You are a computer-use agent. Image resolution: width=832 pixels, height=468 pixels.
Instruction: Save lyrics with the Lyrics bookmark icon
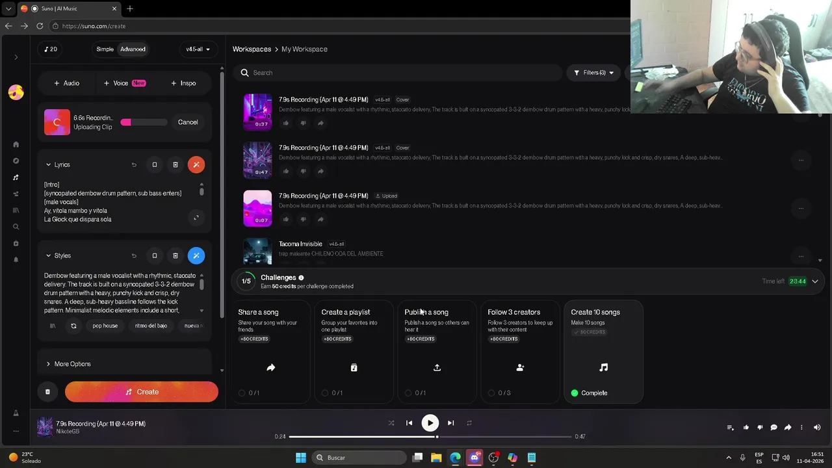(155, 164)
